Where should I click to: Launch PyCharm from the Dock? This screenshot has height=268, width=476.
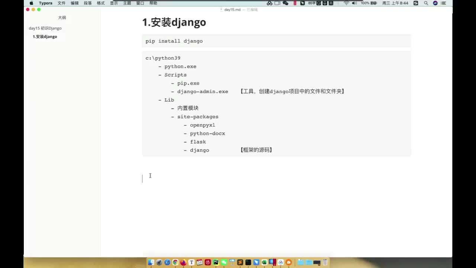click(x=216, y=262)
